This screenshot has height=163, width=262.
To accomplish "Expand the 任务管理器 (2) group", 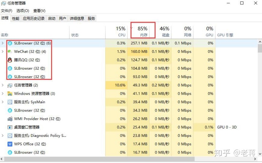I will click(x=3, y=85).
